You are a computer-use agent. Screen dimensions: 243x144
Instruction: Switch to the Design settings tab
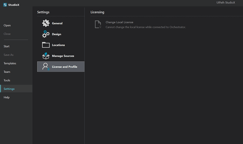[x=57, y=34]
